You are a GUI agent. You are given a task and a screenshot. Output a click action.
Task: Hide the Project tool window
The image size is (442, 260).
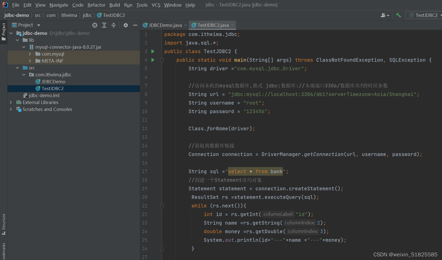click(135, 25)
